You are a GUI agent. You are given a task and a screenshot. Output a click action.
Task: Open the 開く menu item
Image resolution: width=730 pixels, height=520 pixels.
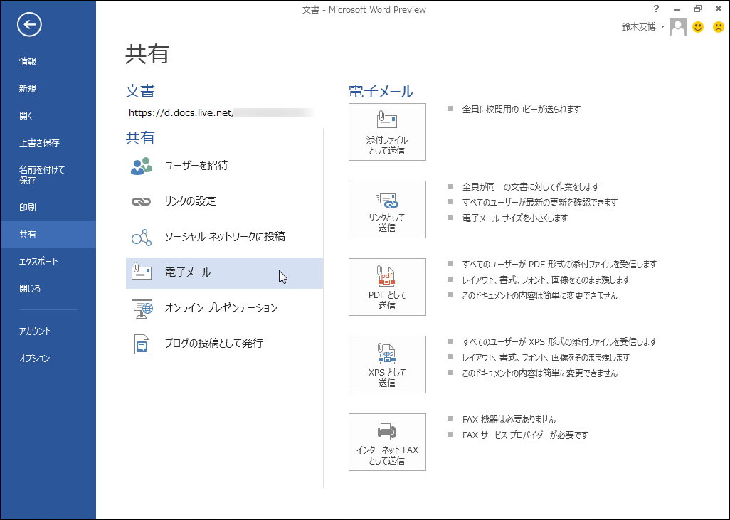click(x=26, y=115)
